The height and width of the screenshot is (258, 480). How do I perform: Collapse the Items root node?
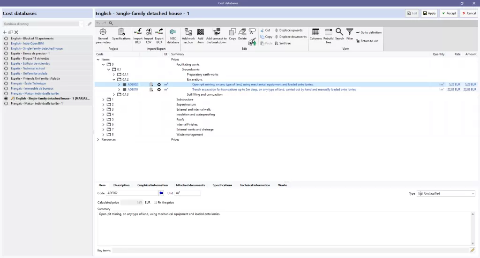tap(98, 60)
